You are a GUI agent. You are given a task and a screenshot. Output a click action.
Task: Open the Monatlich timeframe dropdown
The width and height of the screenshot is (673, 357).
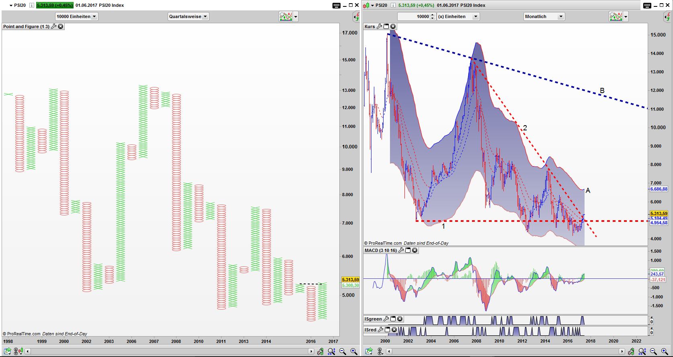click(x=544, y=16)
